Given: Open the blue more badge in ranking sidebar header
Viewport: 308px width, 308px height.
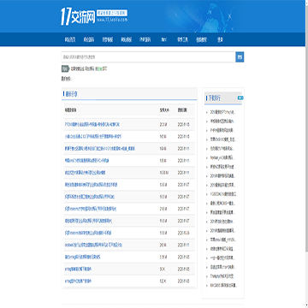Looking at the screenshot, I should click(x=240, y=98).
